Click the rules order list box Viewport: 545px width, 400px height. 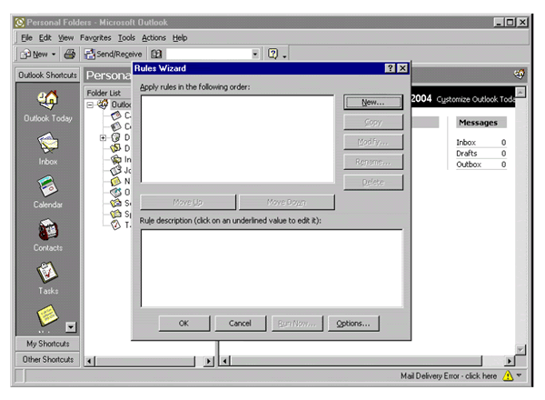238,139
